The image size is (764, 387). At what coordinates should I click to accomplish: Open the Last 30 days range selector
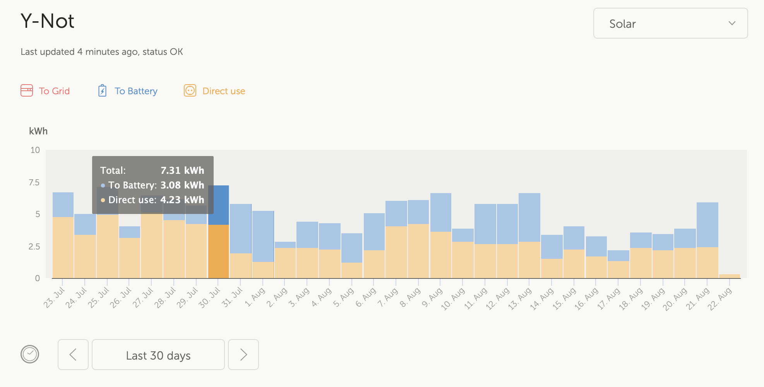(158, 355)
